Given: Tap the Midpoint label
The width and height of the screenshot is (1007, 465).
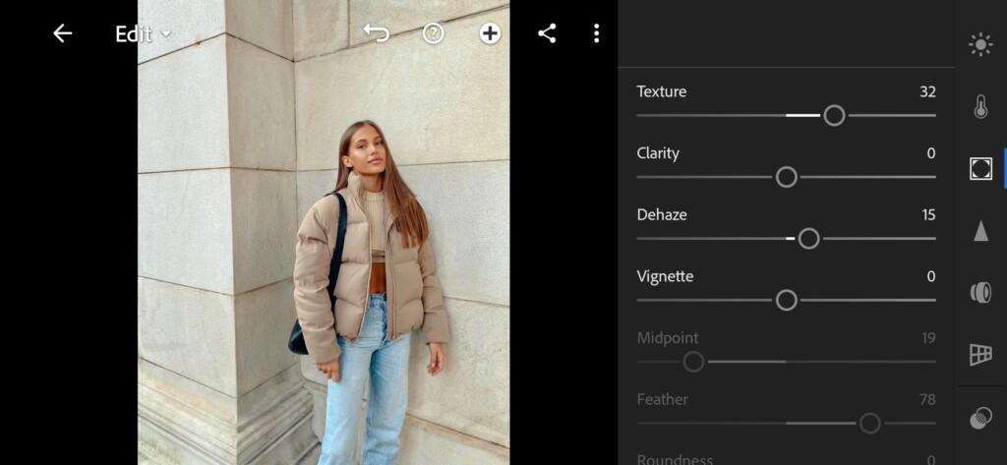Looking at the screenshot, I should pyautogui.click(x=668, y=338).
